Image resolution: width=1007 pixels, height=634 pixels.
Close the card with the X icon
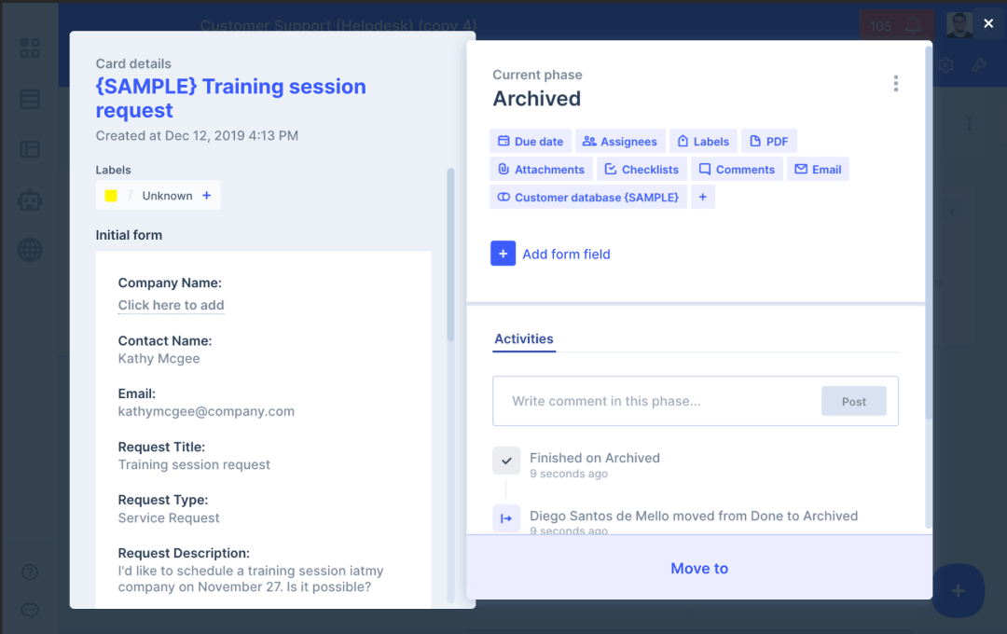point(988,23)
